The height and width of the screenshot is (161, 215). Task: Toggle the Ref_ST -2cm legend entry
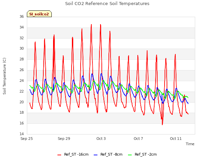point(142,155)
